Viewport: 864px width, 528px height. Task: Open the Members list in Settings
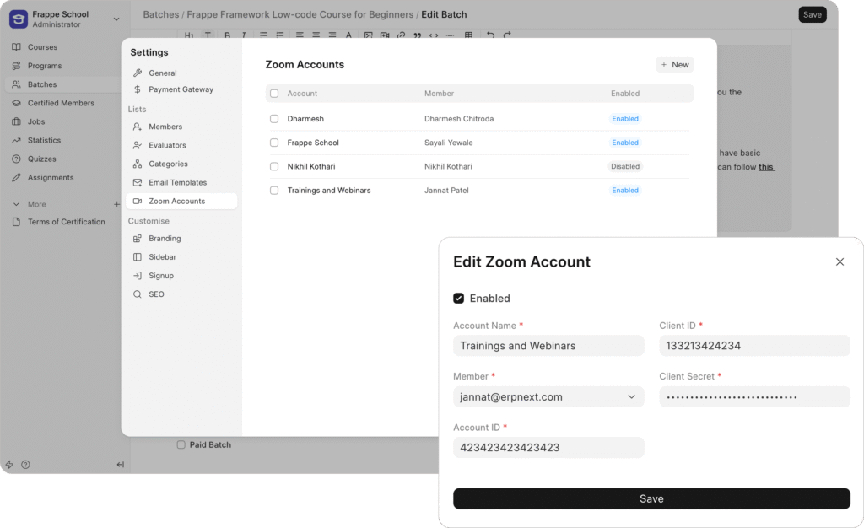[165, 127]
